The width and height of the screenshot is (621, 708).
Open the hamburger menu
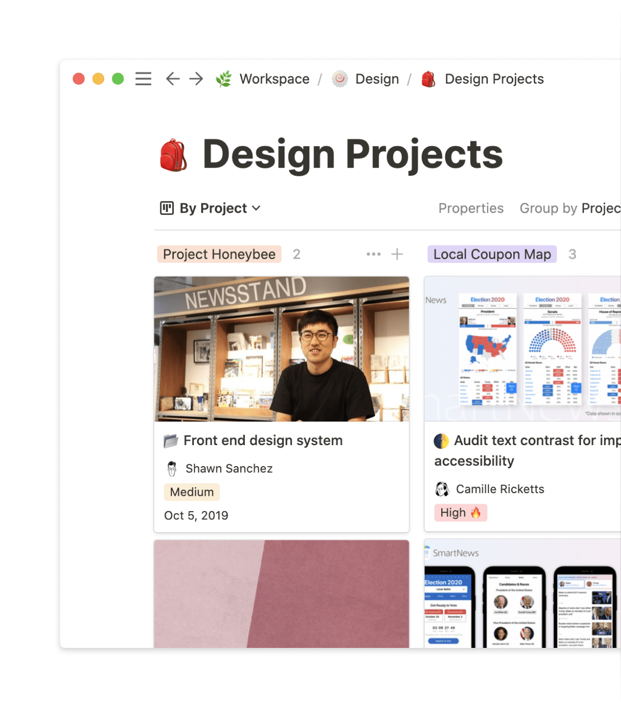click(143, 79)
